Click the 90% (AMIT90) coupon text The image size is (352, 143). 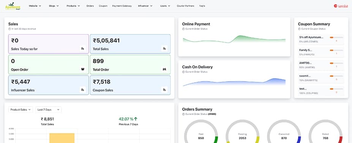307,68
